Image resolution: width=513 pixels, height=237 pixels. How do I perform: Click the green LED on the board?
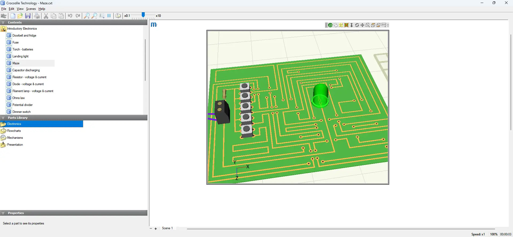coord(320,95)
